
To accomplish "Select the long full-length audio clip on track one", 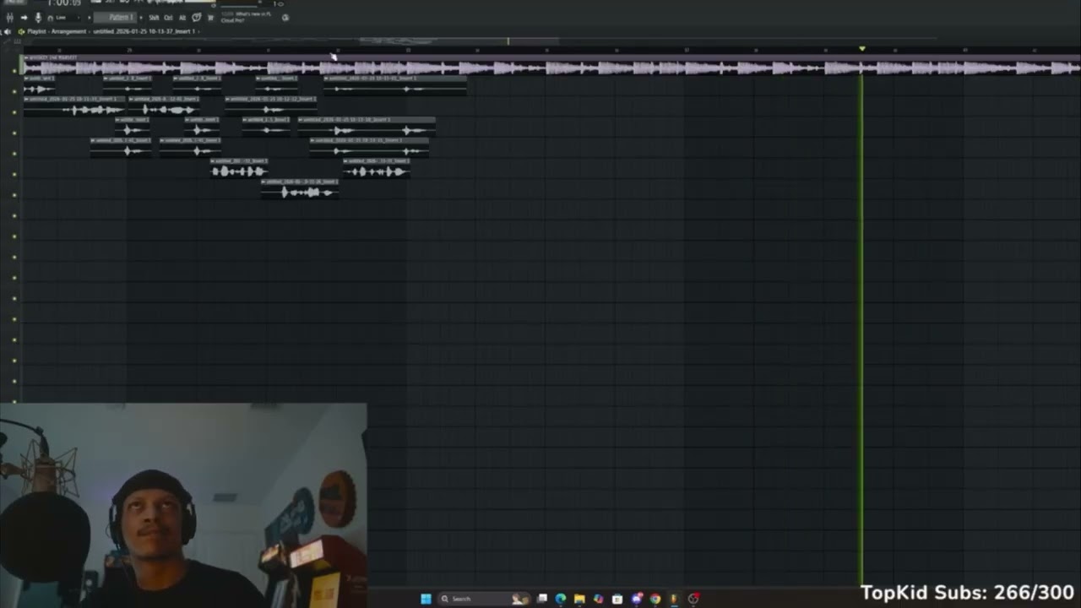I will (x=551, y=65).
